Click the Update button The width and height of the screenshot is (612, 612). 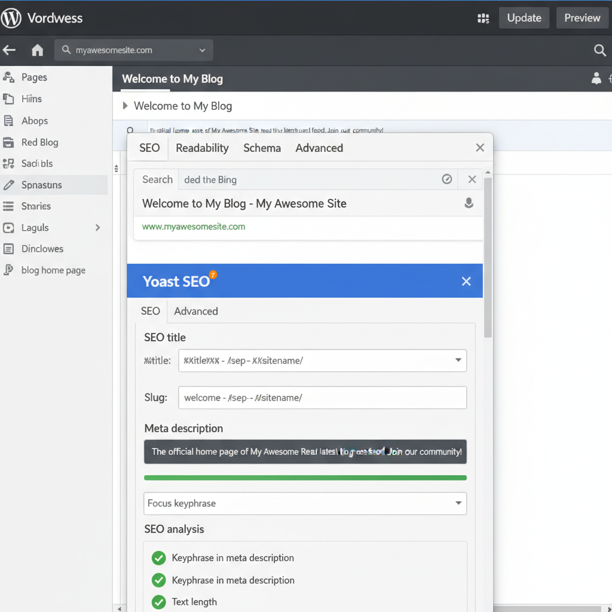coord(524,18)
